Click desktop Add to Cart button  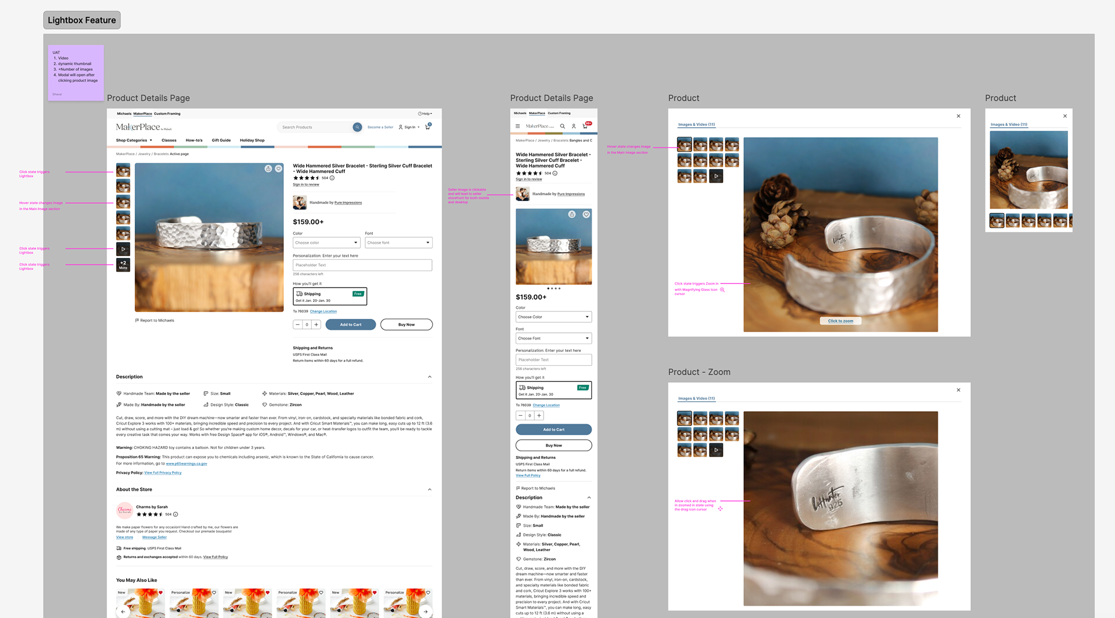[351, 325]
